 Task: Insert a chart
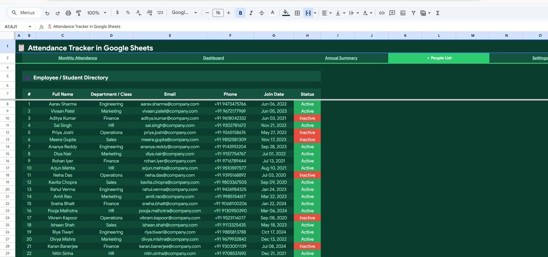402,13
